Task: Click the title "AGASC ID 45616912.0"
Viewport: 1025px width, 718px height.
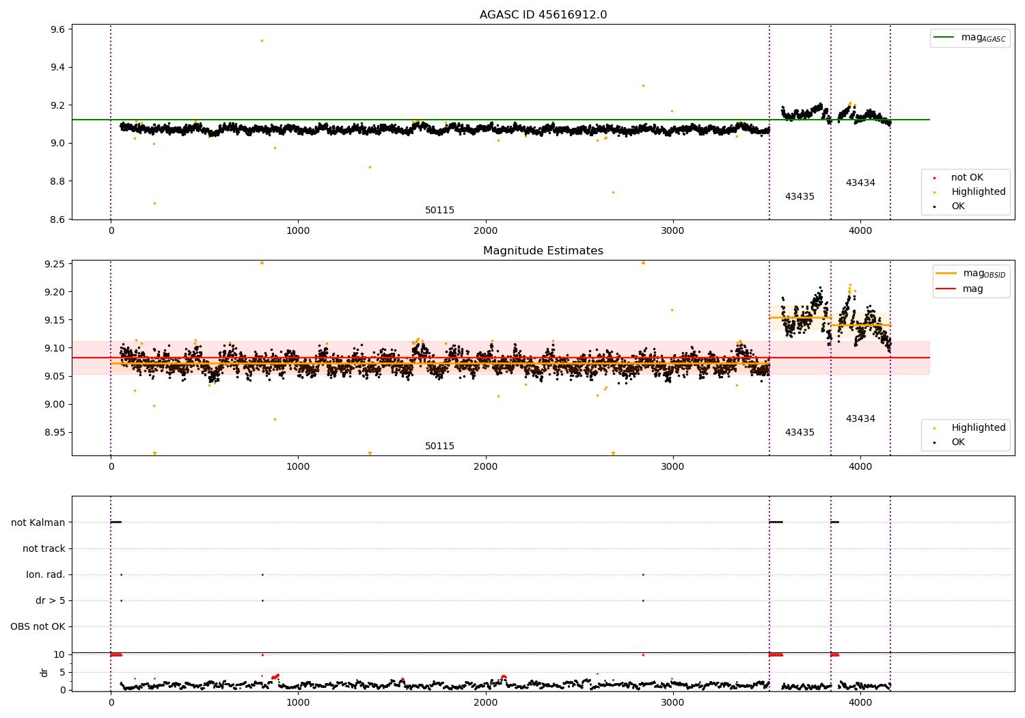Action: point(543,15)
